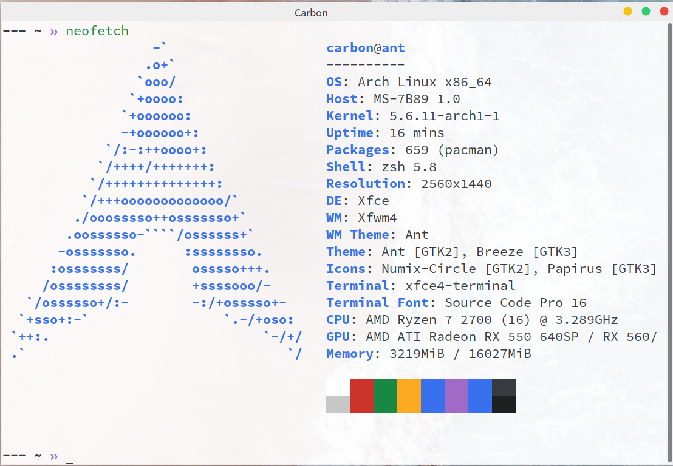
Task: Click the WM: Xfwm4 line
Action: coord(361,218)
